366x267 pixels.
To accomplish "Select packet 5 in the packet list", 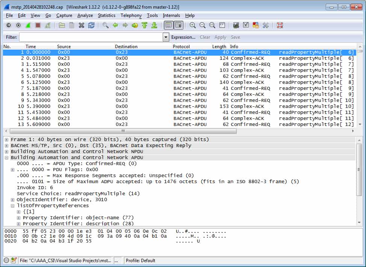I will tap(113, 76).
